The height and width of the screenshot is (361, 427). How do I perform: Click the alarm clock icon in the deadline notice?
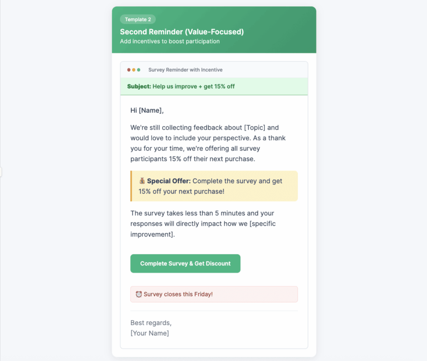pyautogui.click(x=139, y=294)
